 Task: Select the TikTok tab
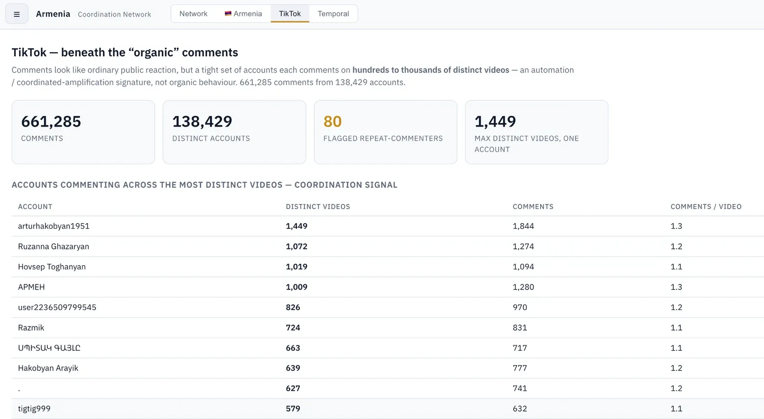(x=290, y=14)
